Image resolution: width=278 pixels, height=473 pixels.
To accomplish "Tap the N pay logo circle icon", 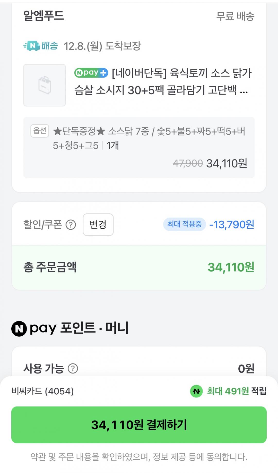I will 19,329.
